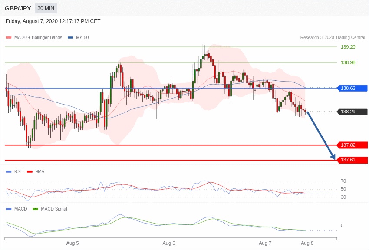Click the MA 50 legend label
This screenshot has width=369, height=250.
pos(82,37)
